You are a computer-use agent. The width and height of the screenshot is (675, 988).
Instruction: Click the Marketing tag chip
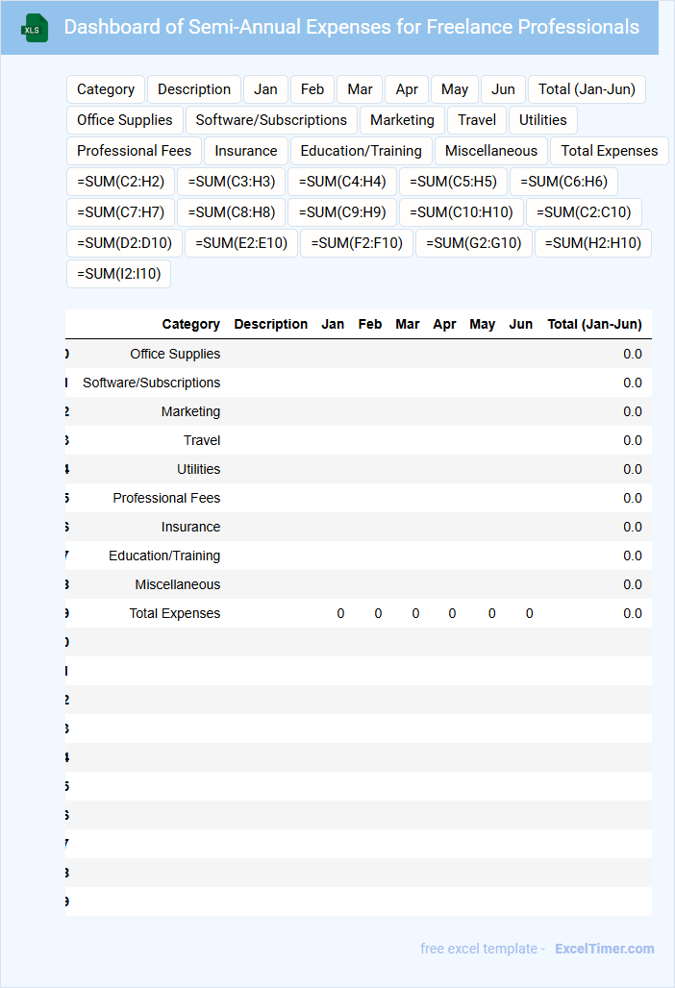click(x=402, y=120)
